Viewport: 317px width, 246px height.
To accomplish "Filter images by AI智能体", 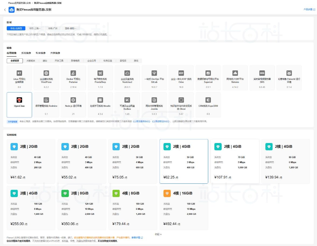I will click(x=31, y=61).
